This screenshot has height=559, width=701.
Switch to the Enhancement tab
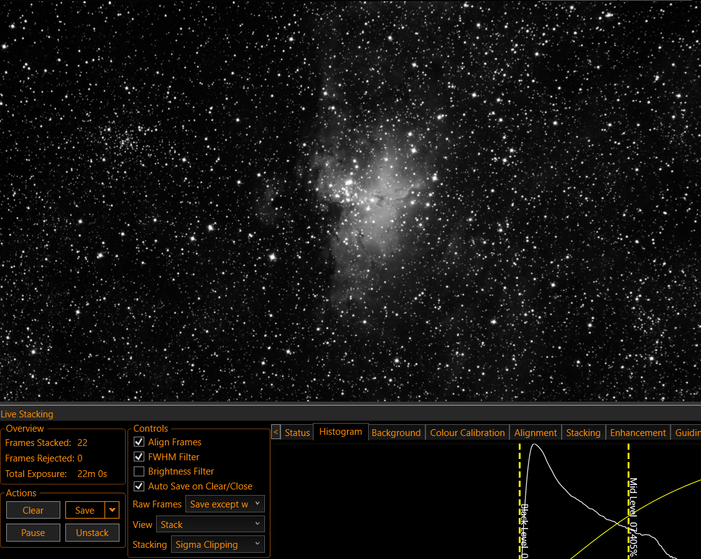[x=638, y=433]
